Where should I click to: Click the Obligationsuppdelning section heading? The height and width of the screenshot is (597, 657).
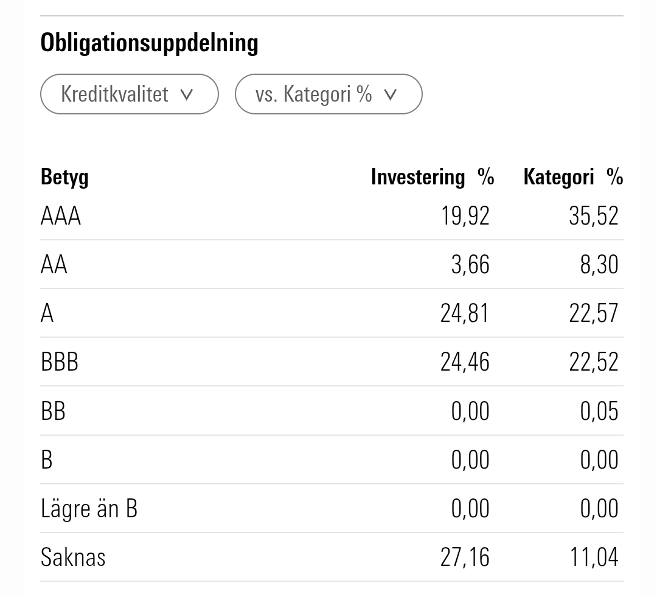150,43
